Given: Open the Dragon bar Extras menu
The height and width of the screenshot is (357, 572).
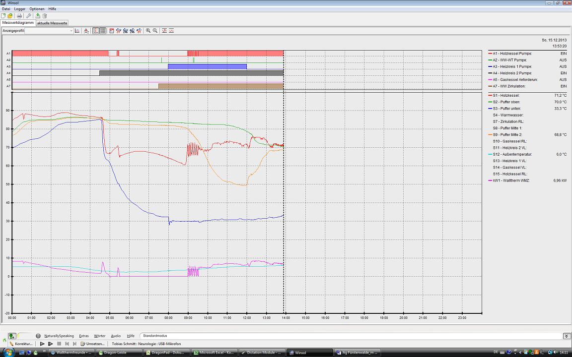Looking at the screenshot, I should click(83, 336).
